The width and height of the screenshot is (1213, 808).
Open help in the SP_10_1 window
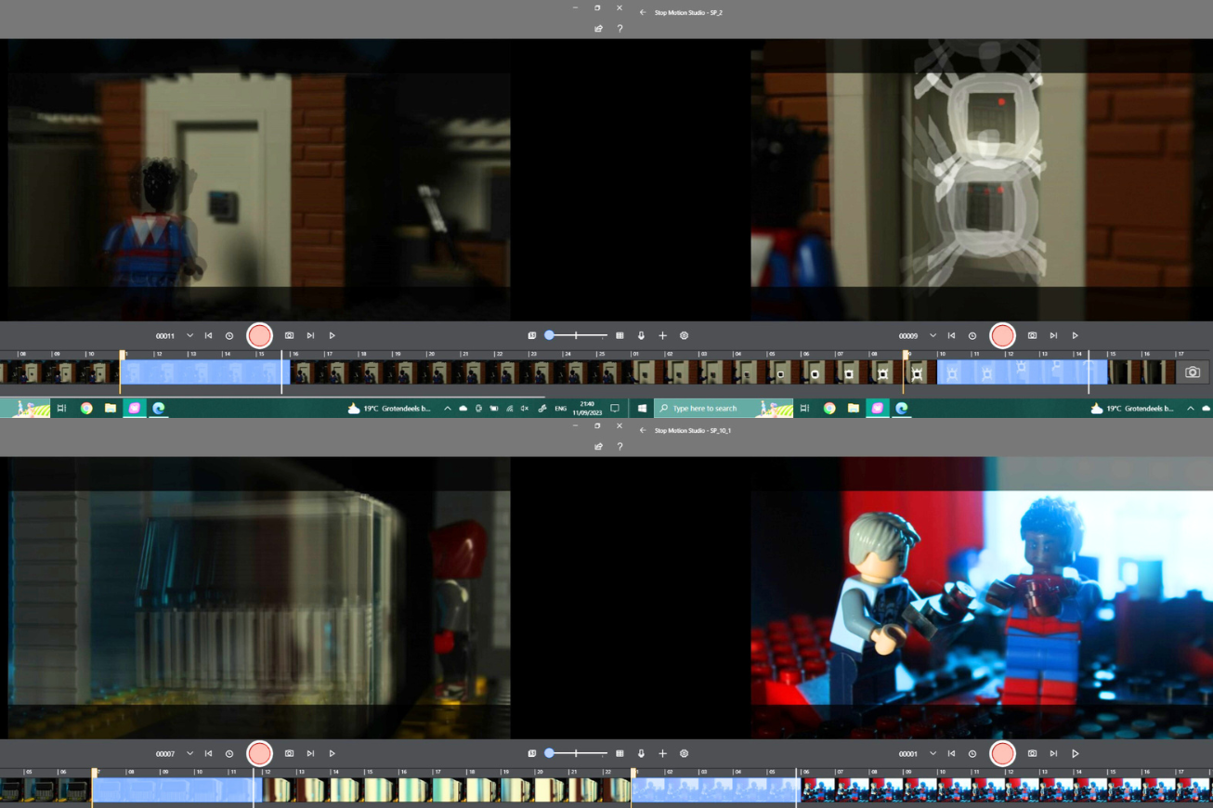(x=620, y=447)
